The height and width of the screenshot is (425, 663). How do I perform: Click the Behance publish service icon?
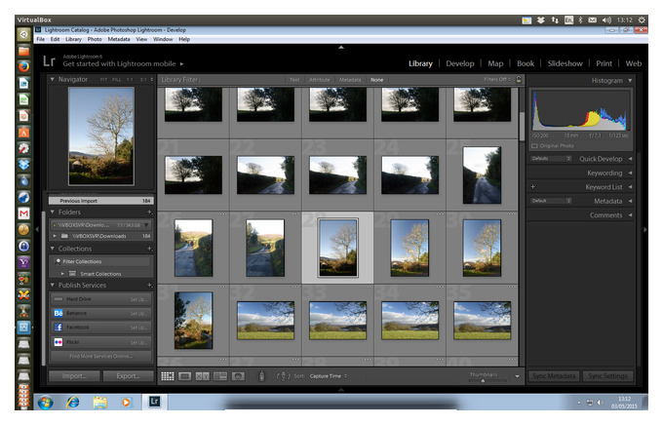point(58,313)
